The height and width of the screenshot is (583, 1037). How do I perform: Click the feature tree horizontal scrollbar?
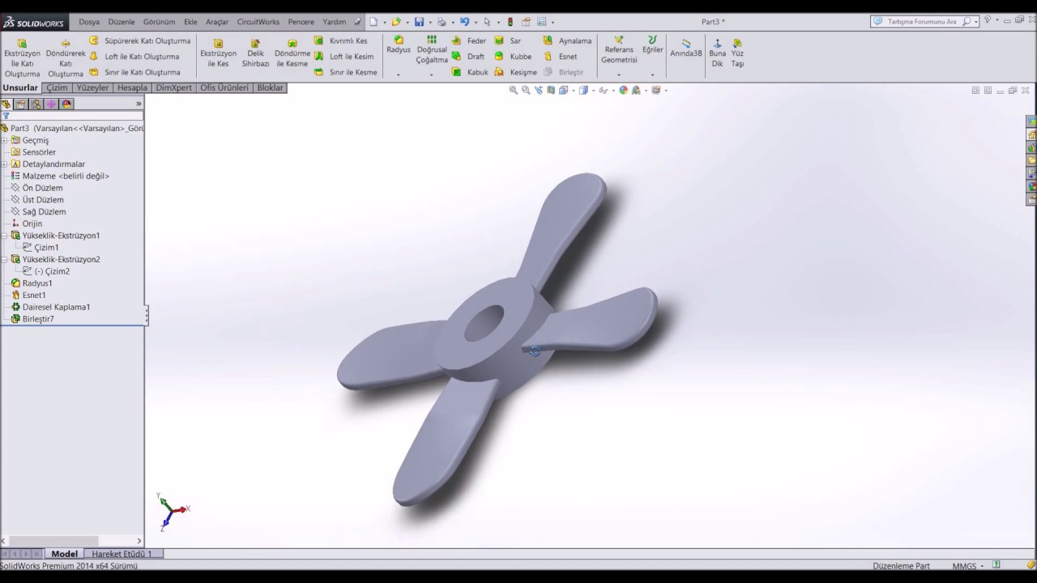tap(72, 541)
